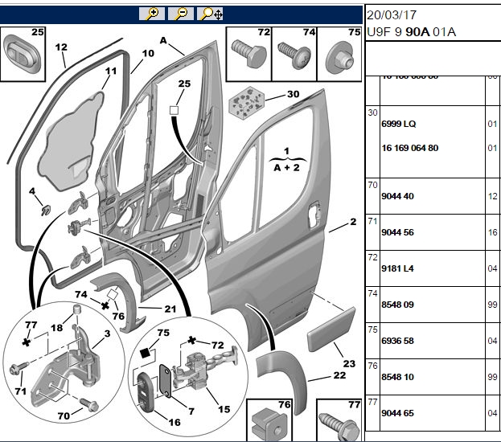Image resolution: width=501 pixels, height=442 pixels.
Task: Click part number 6936 58
Action: (397, 341)
